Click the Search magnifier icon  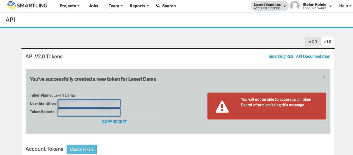(x=158, y=5)
